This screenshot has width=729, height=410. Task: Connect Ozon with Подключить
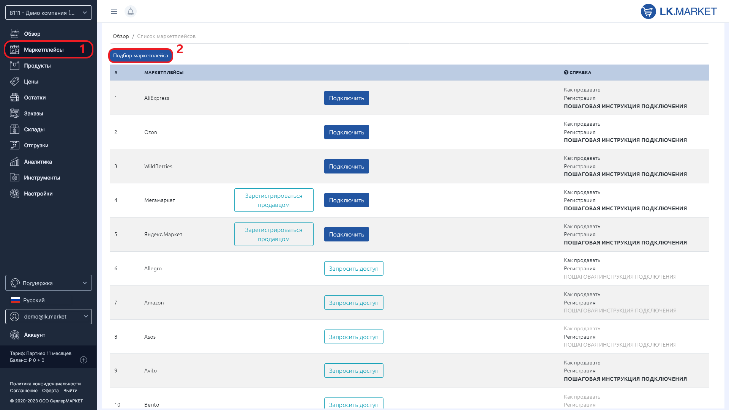346,132
